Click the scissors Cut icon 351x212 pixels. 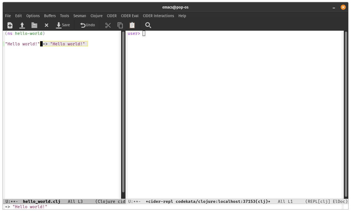[108, 25]
